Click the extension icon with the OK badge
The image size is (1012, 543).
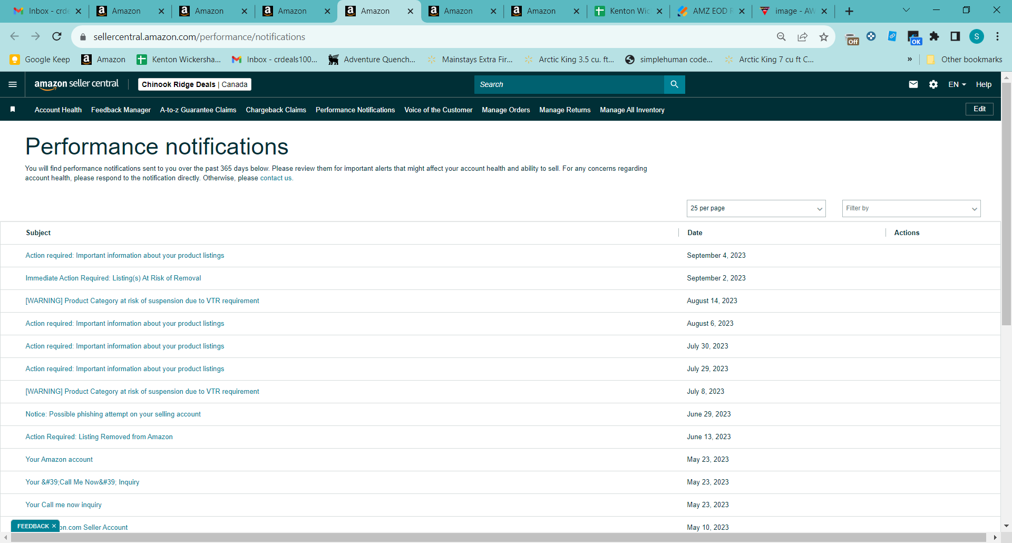pyautogui.click(x=914, y=38)
